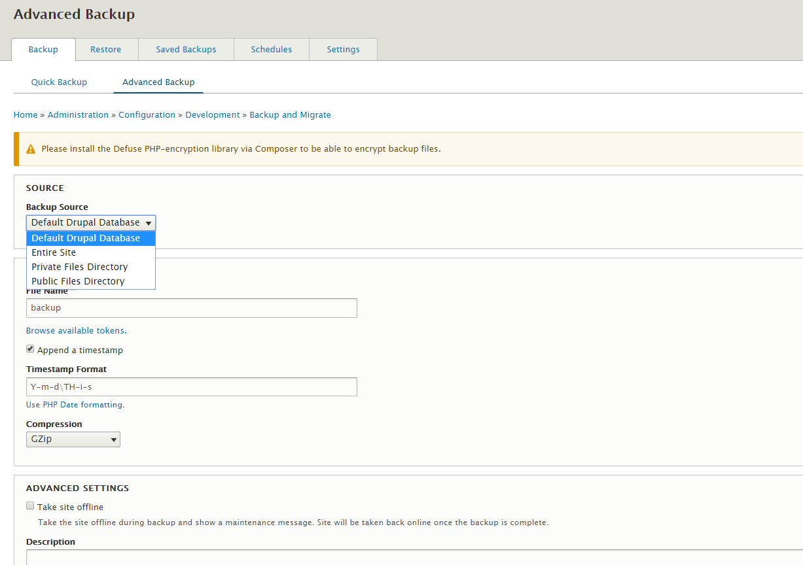The height and width of the screenshot is (565, 803).
Task: Click the Advanced Settings section heading
Action: click(78, 488)
